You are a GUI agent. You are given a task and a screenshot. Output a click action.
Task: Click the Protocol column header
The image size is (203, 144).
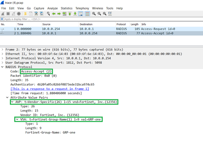click(121, 24)
